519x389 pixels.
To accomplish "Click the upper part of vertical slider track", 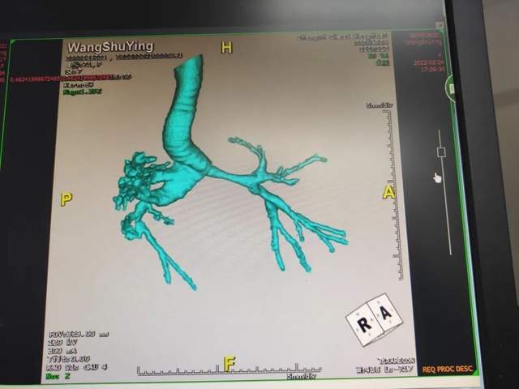I will (441, 136).
